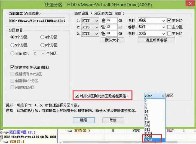Click the lock icon for partition 1 size
The image size is (196, 144).
[103, 20]
